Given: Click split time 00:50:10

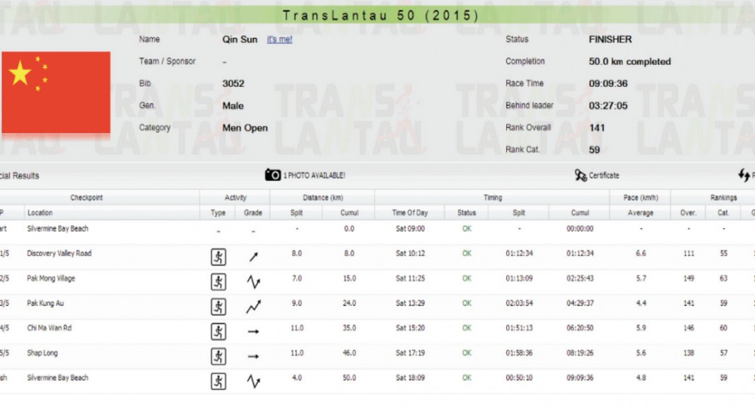Looking at the screenshot, I should [519, 378].
